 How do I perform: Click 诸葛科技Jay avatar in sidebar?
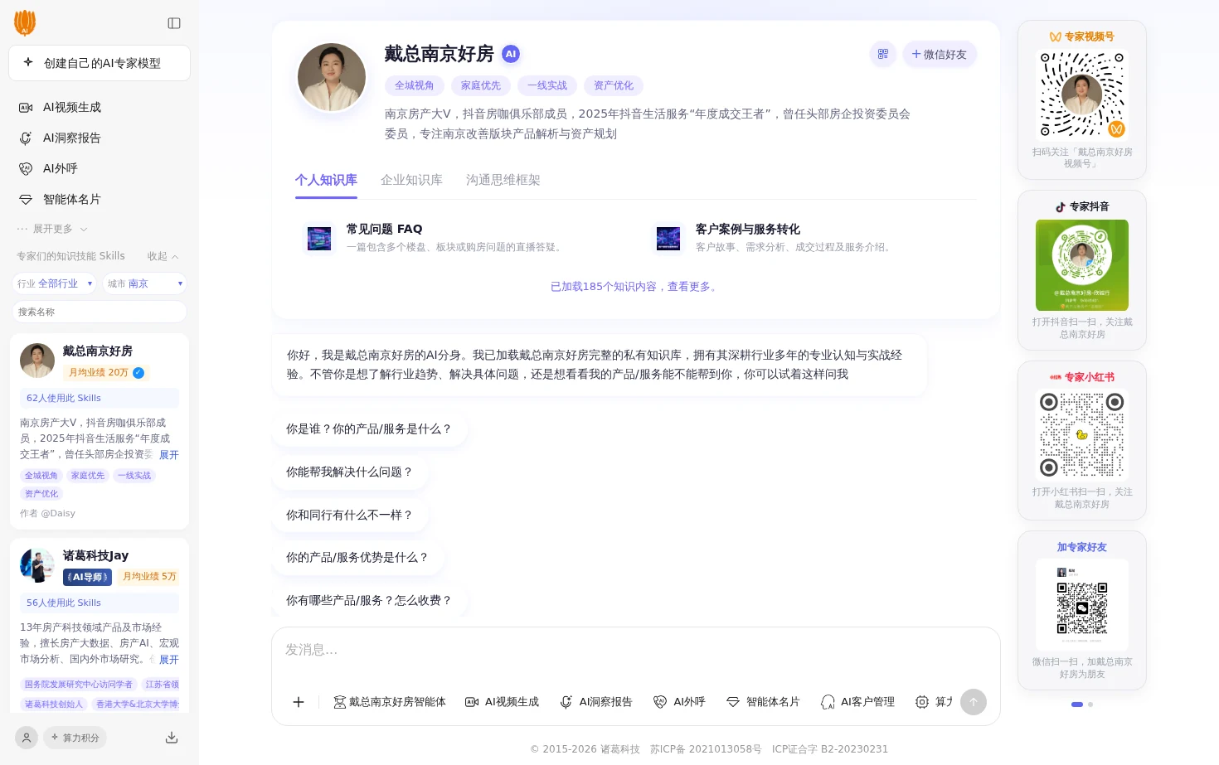pos(37,565)
